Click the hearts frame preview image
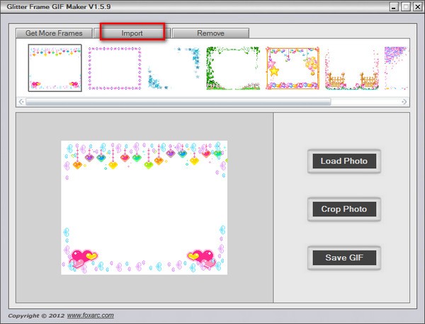The image size is (425, 324). point(144,207)
